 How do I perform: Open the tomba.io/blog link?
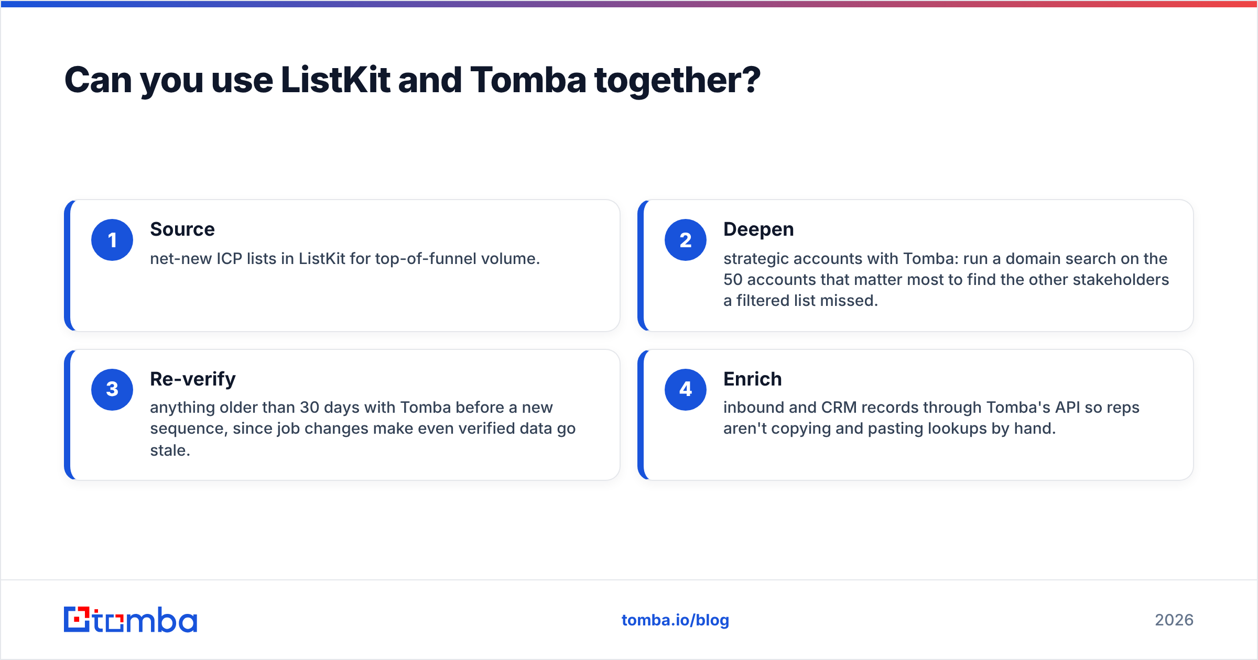point(675,620)
